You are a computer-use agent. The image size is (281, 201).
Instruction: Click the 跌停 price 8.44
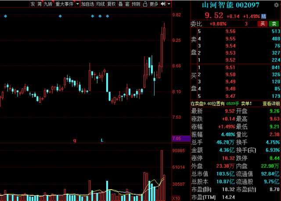pyautogui.click(x=274, y=158)
